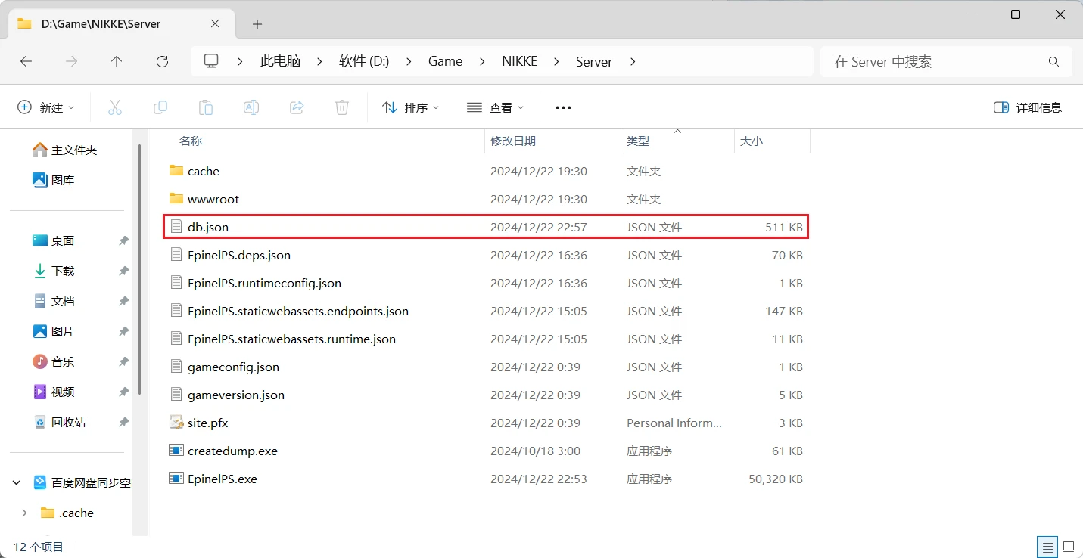
Task: Click the Share icon
Action: (296, 107)
